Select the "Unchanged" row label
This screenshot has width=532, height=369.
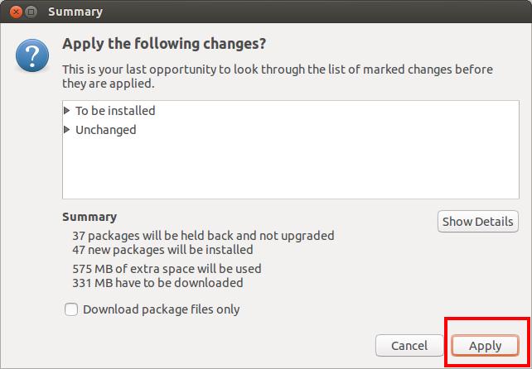point(105,130)
